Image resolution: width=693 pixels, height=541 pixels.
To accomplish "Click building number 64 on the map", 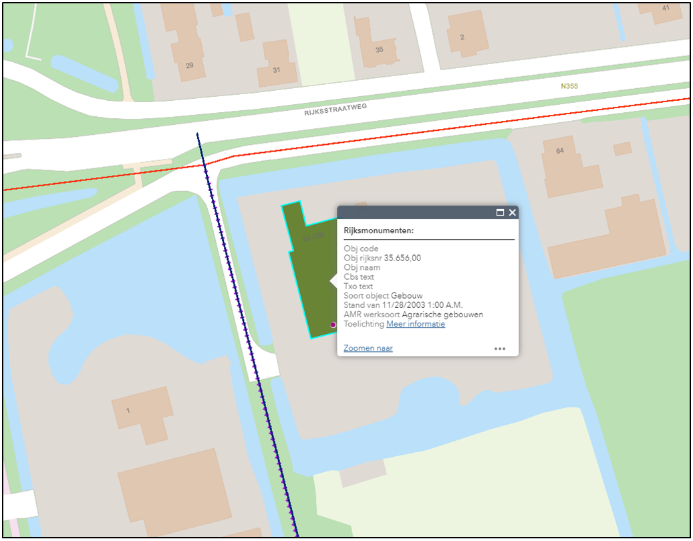I will pos(560,150).
